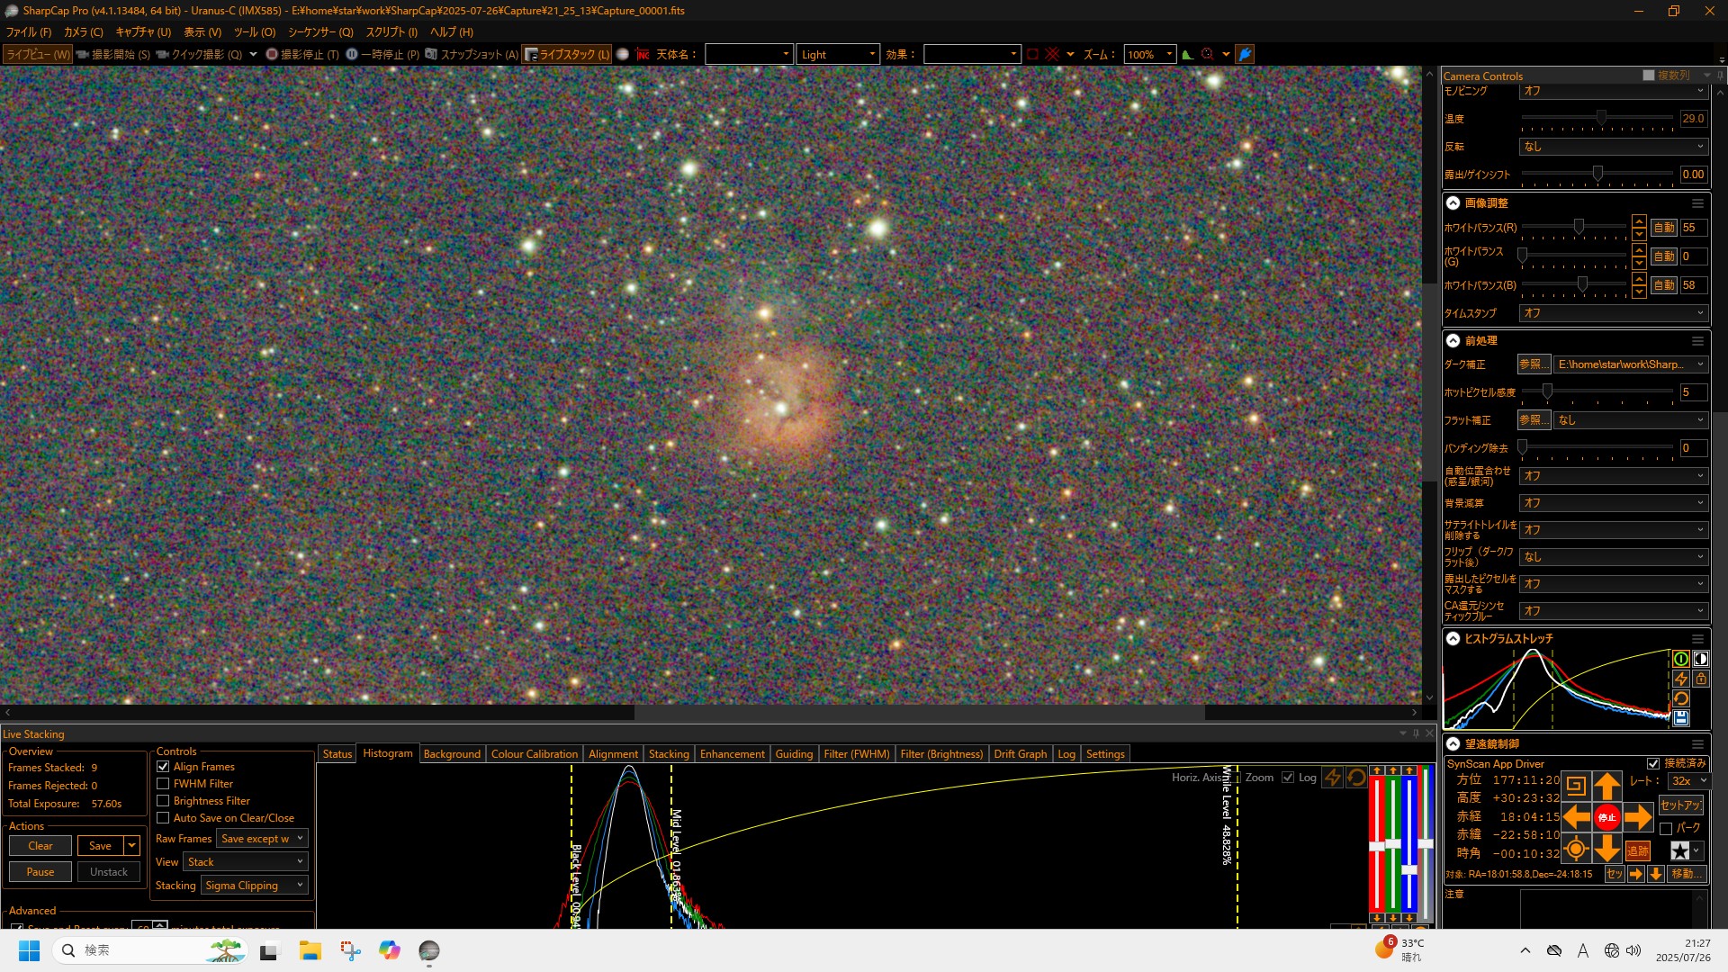Open the ツール (O) menu
The image size is (1728, 972).
(x=255, y=31)
